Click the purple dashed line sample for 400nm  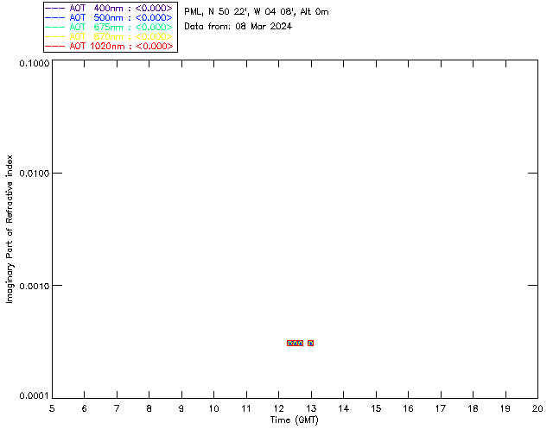(54, 8)
